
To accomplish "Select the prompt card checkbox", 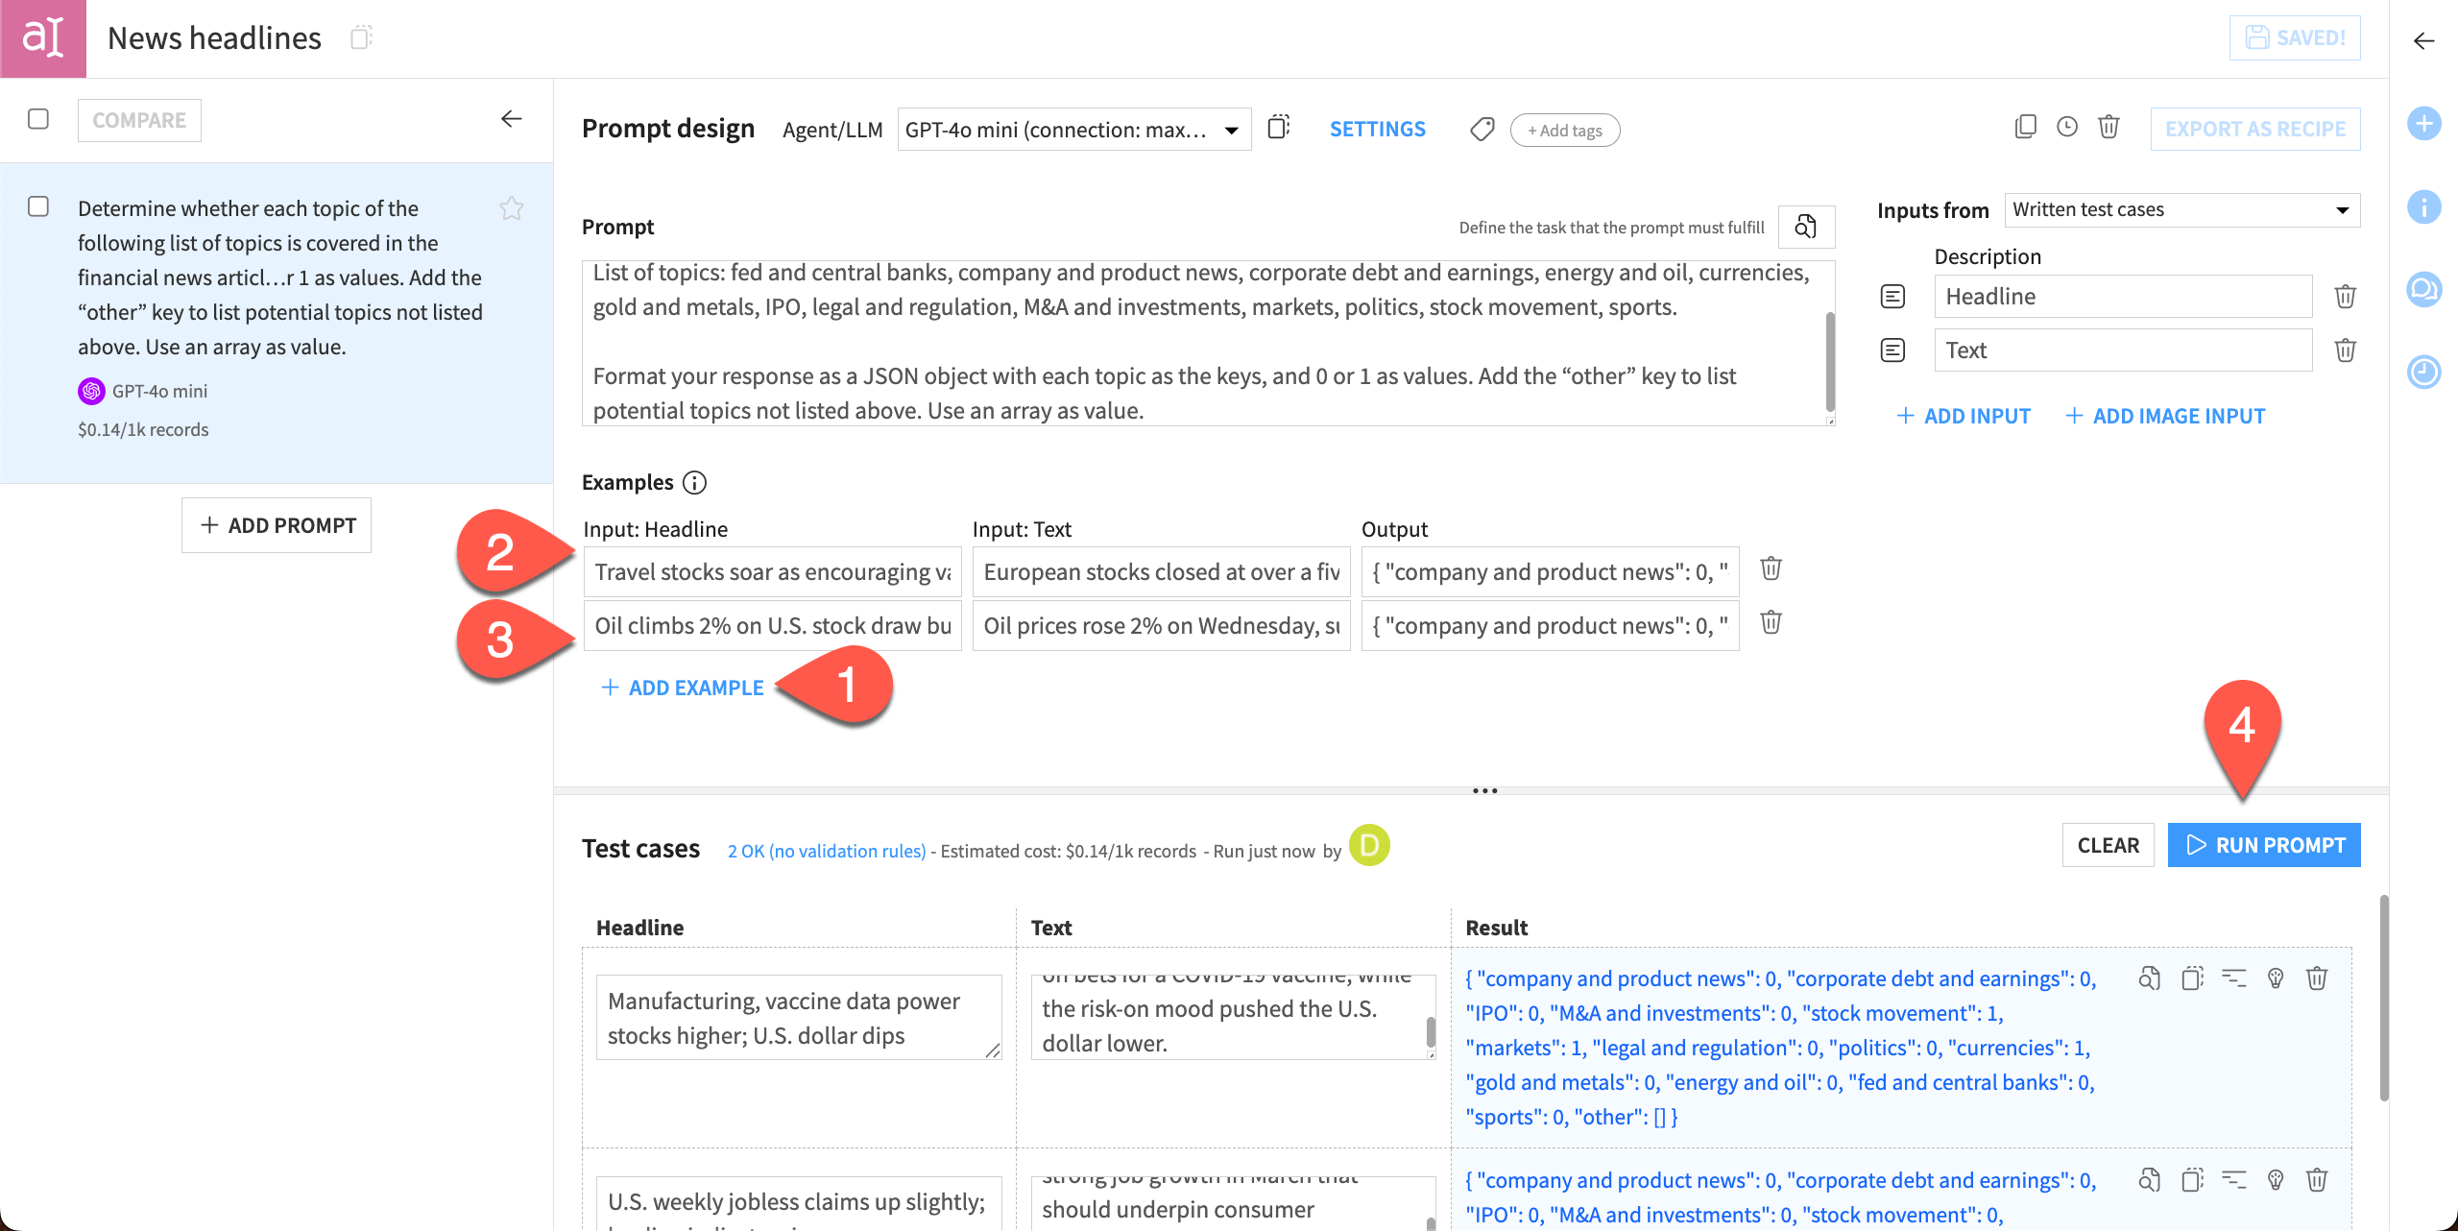I will (38, 206).
